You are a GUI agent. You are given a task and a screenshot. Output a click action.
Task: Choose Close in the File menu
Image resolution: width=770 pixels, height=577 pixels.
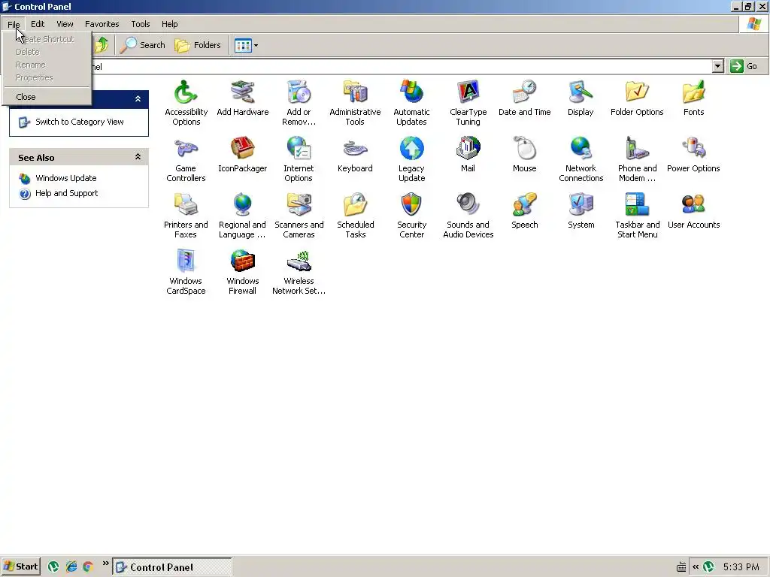[x=47, y=97]
